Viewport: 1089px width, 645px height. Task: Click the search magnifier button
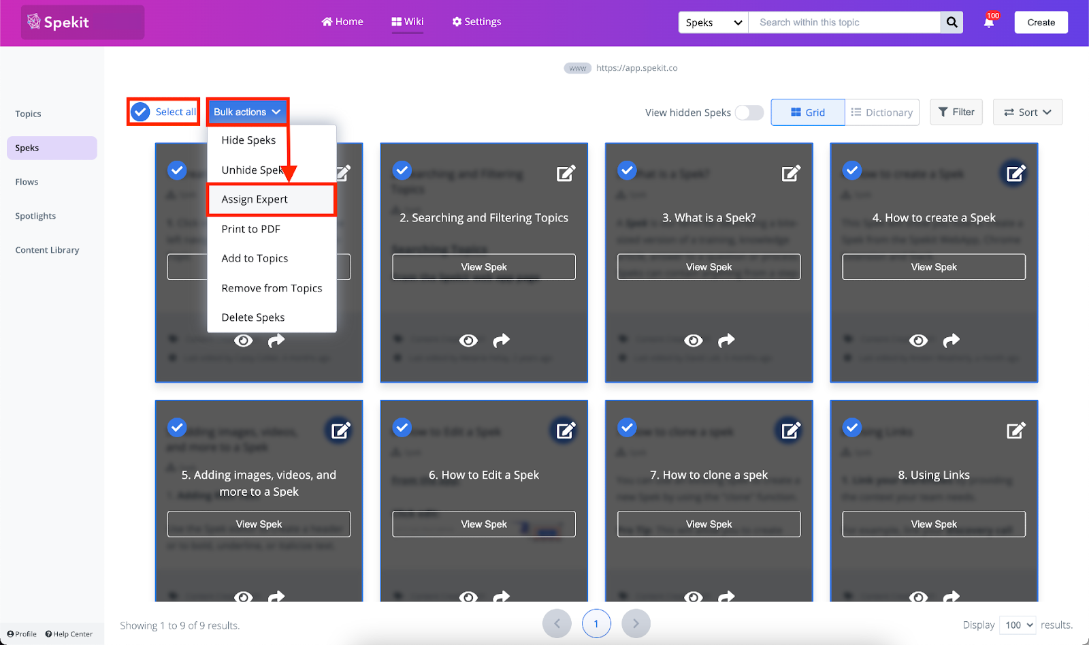(952, 22)
